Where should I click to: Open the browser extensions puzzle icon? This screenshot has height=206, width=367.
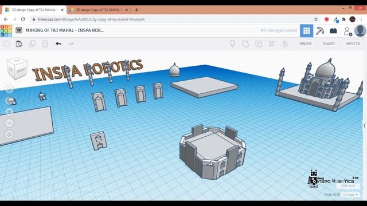[x=344, y=19]
